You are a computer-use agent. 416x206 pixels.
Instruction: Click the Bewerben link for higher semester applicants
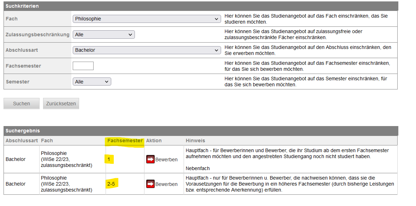click(x=166, y=184)
